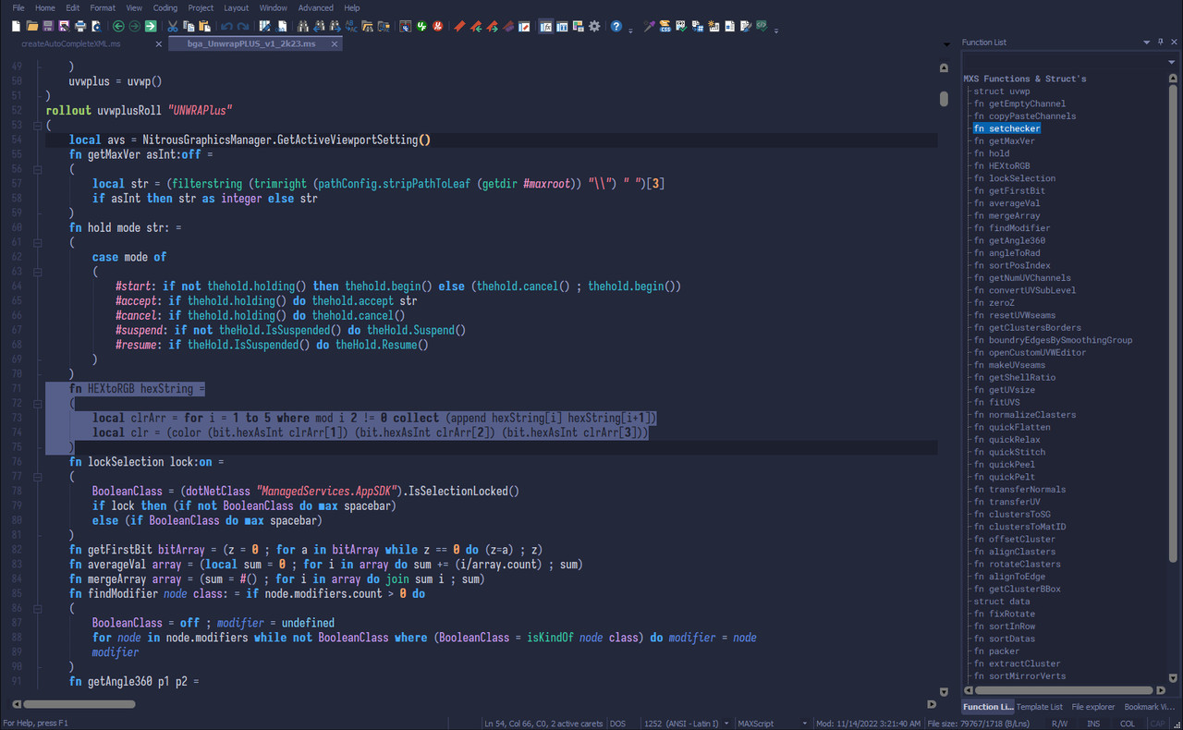Click the red UX toolbar icon
Viewport: 1183px width, 730px height.
[437, 26]
